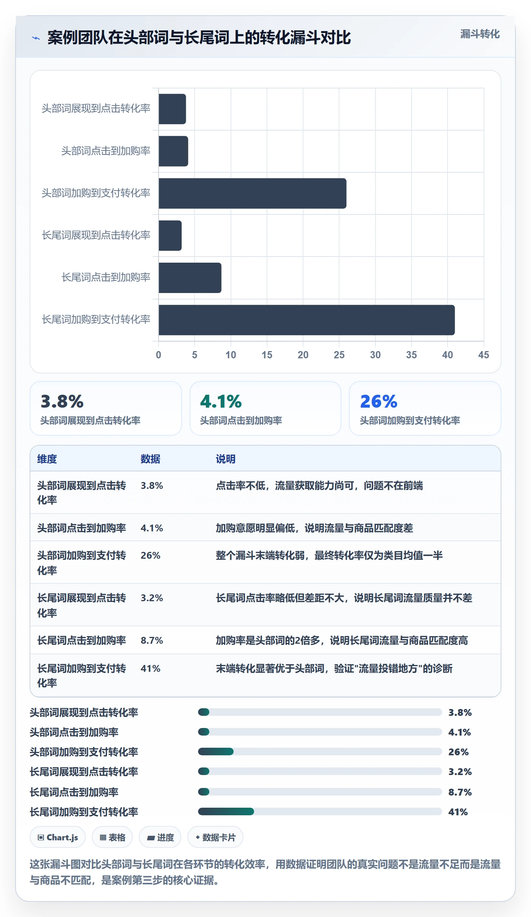Viewport: 531px width, 917px height.
Task: Click the 维度 column header
Action: [47, 459]
